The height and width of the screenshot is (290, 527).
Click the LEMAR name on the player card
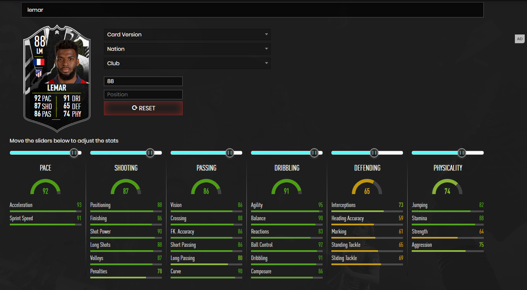pos(57,88)
